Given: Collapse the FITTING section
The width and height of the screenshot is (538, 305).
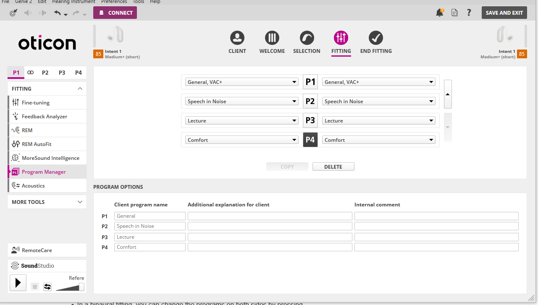Looking at the screenshot, I should (47, 89).
